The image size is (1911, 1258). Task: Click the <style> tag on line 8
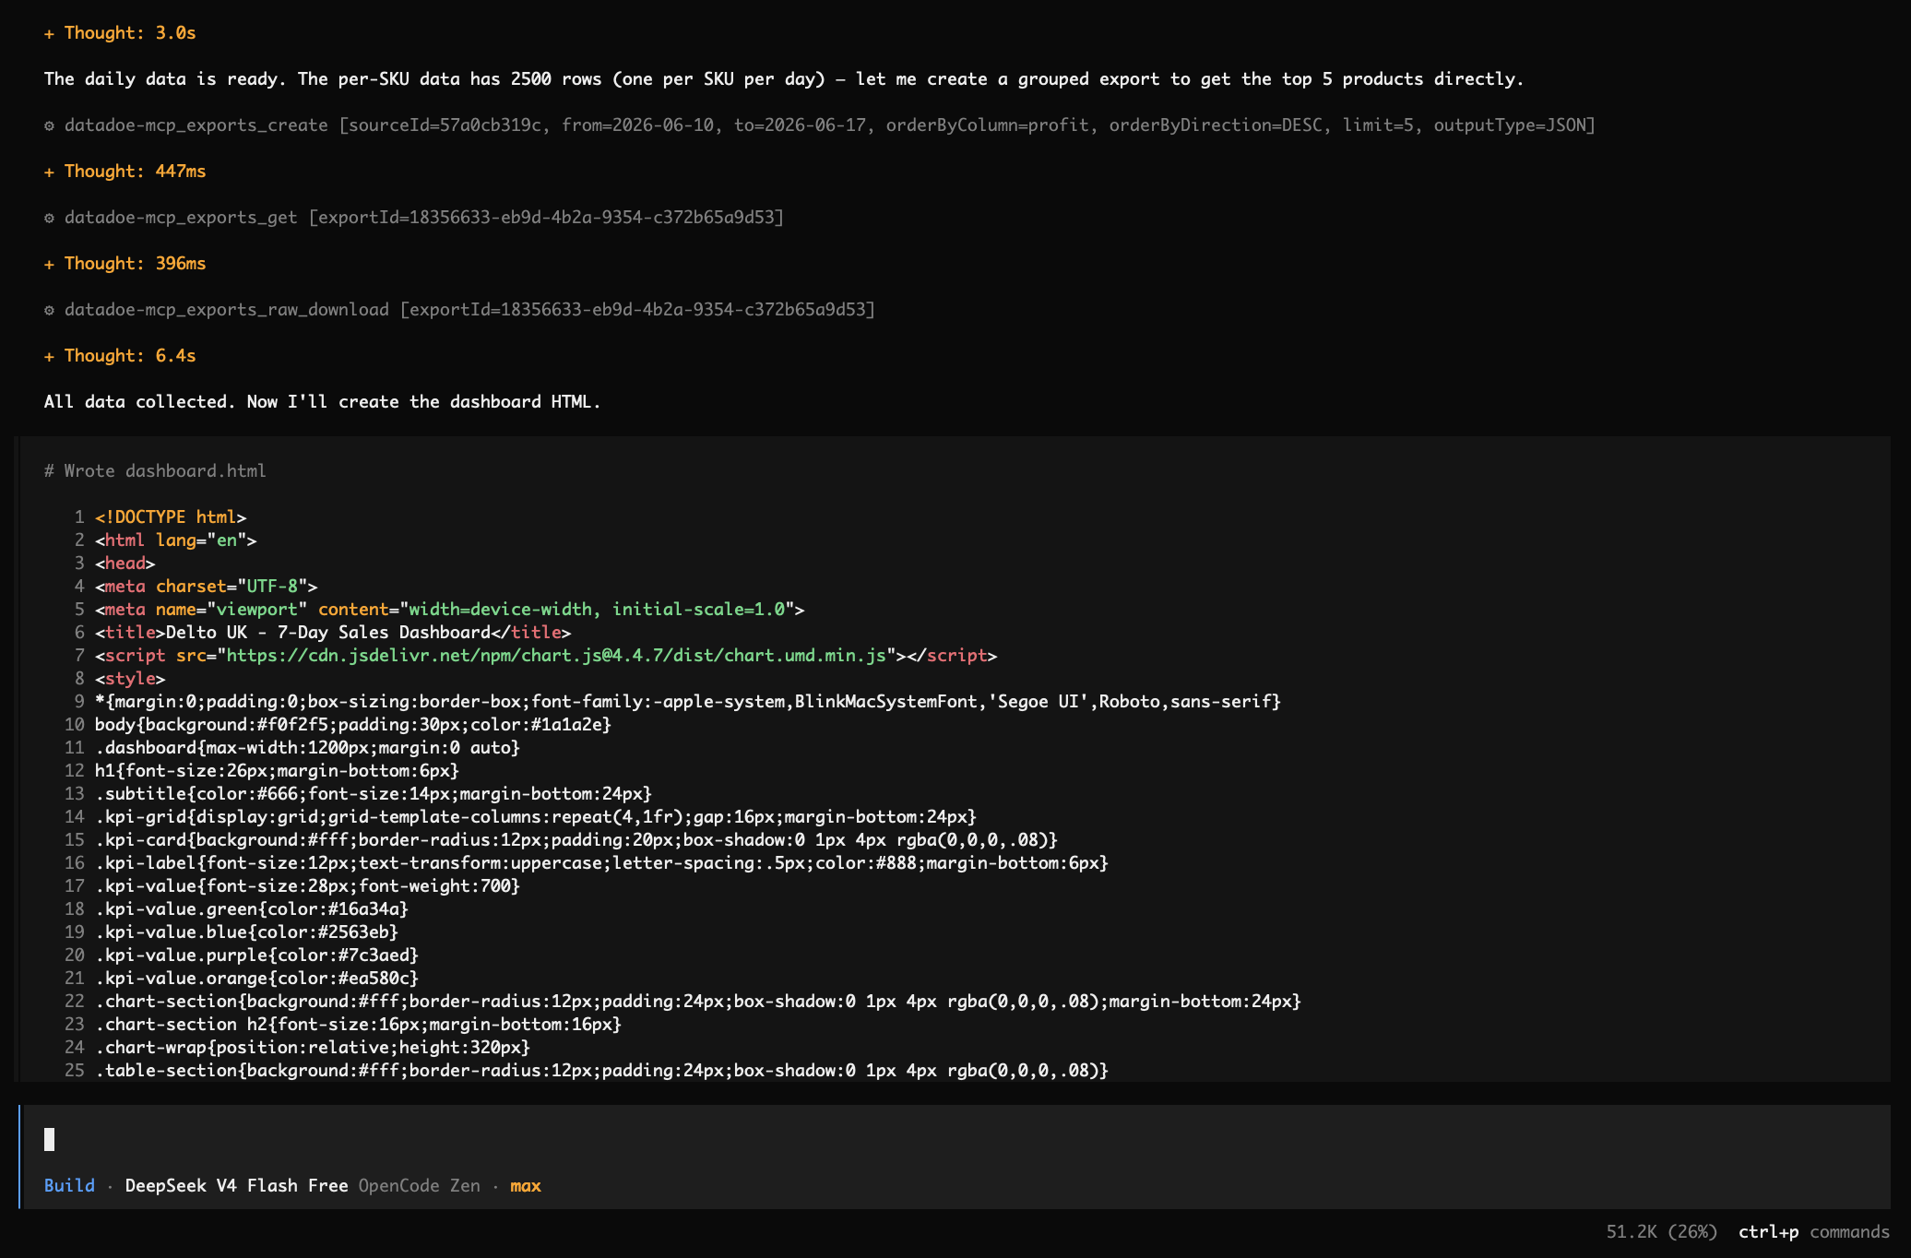click(130, 679)
